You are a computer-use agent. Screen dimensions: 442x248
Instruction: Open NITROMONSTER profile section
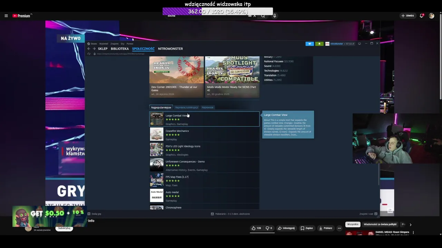(170, 49)
